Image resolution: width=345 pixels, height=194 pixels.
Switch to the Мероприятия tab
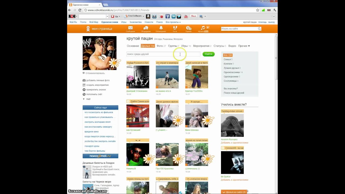pos(202,46)
